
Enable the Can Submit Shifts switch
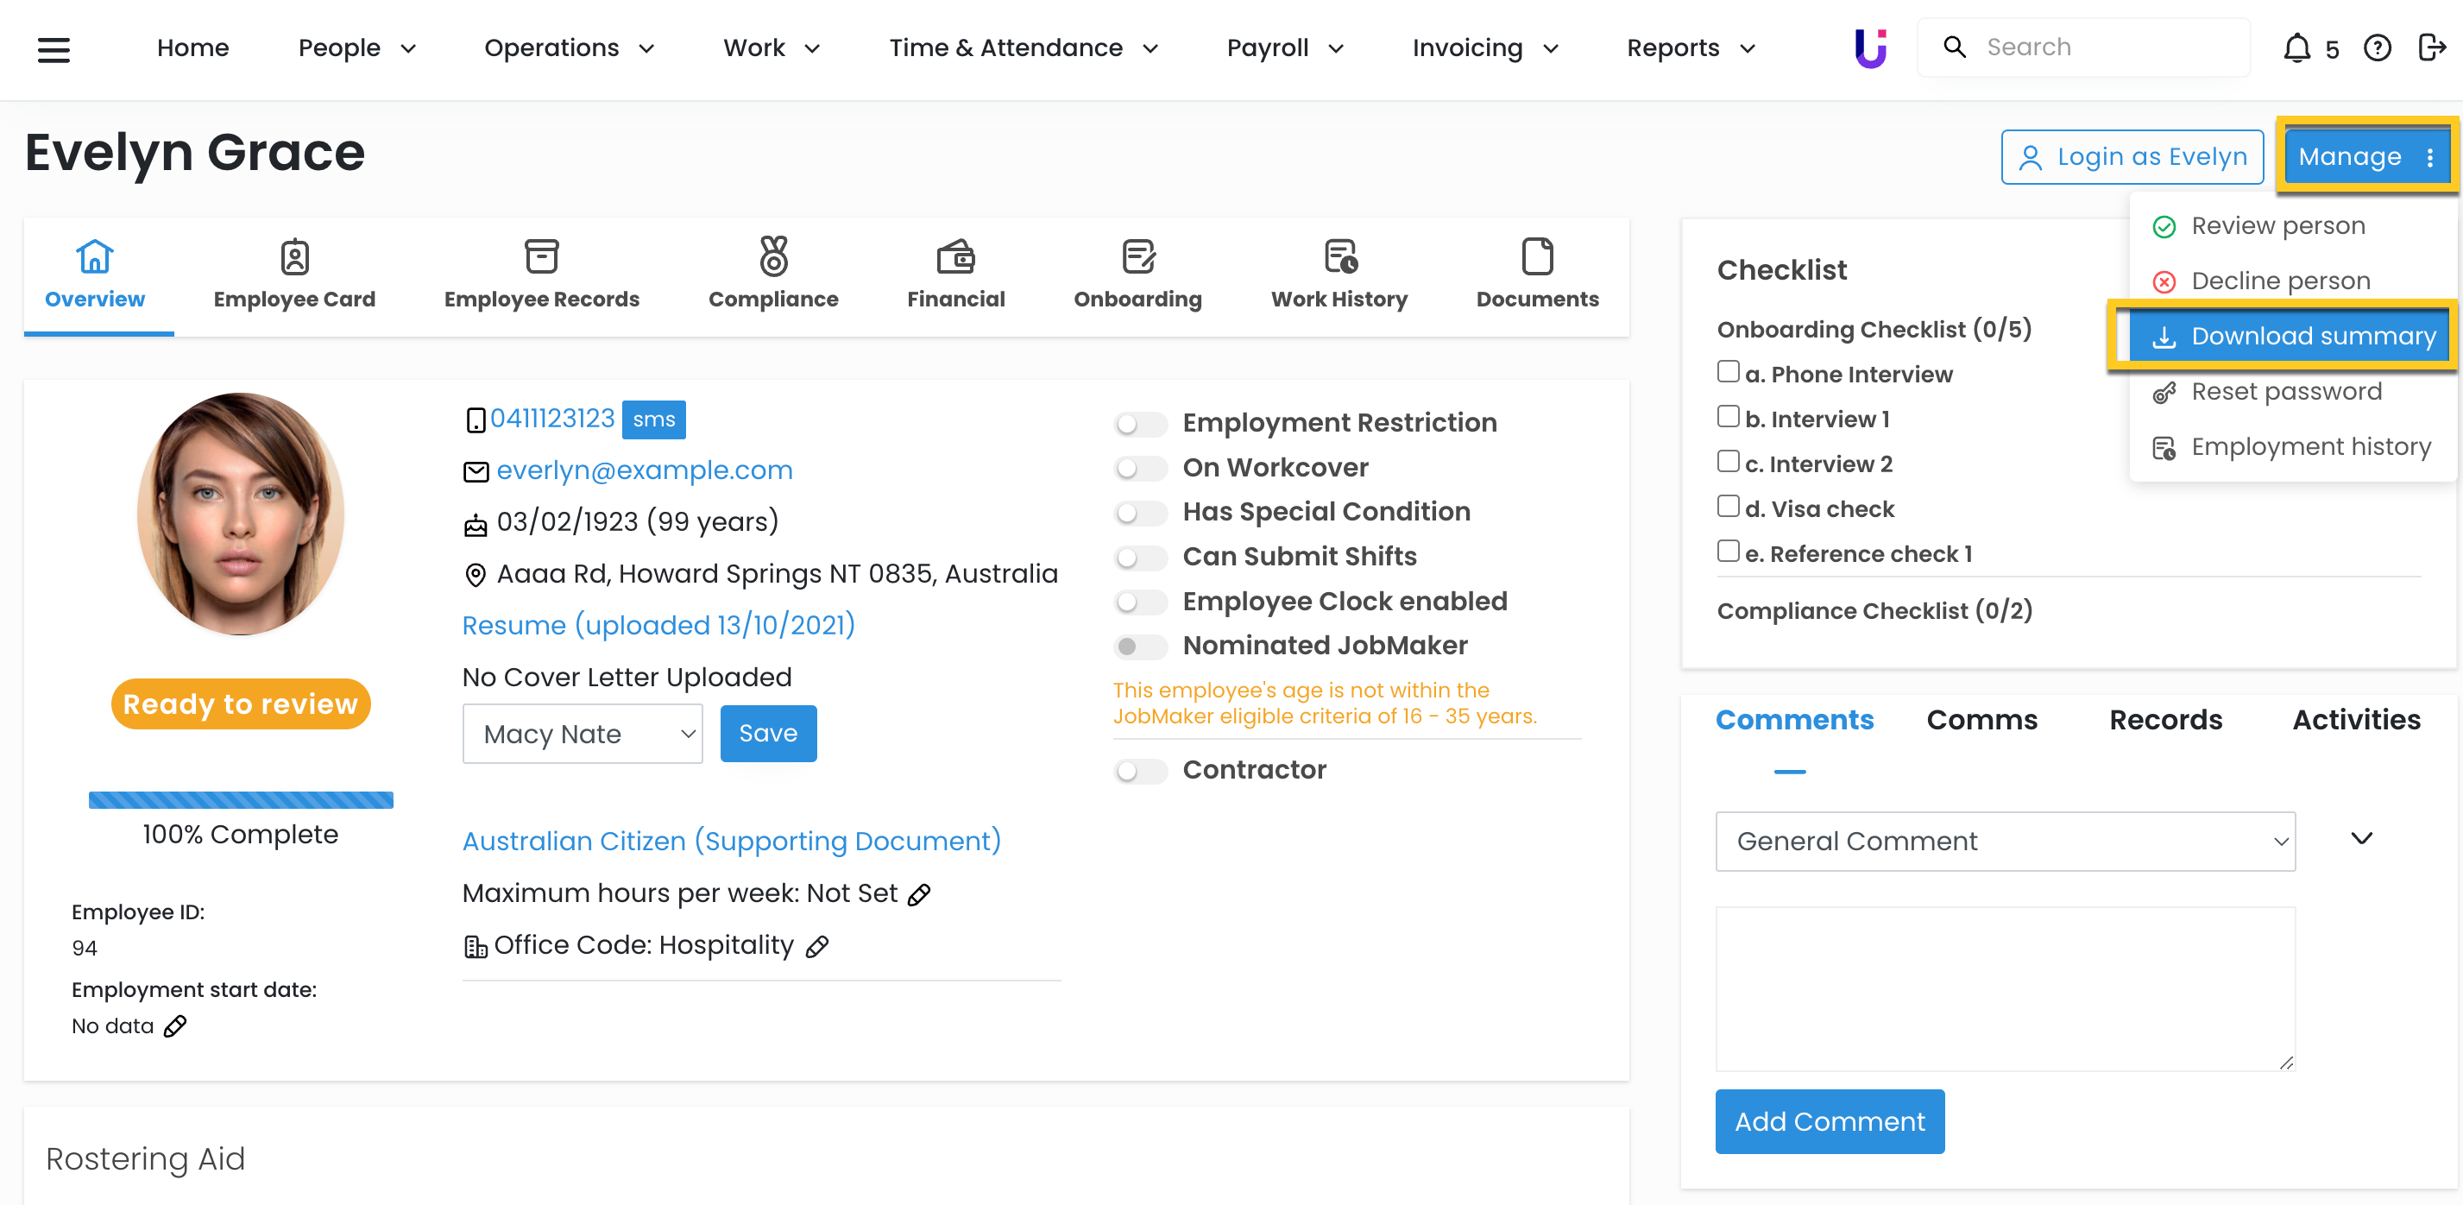pos(1140,558)
